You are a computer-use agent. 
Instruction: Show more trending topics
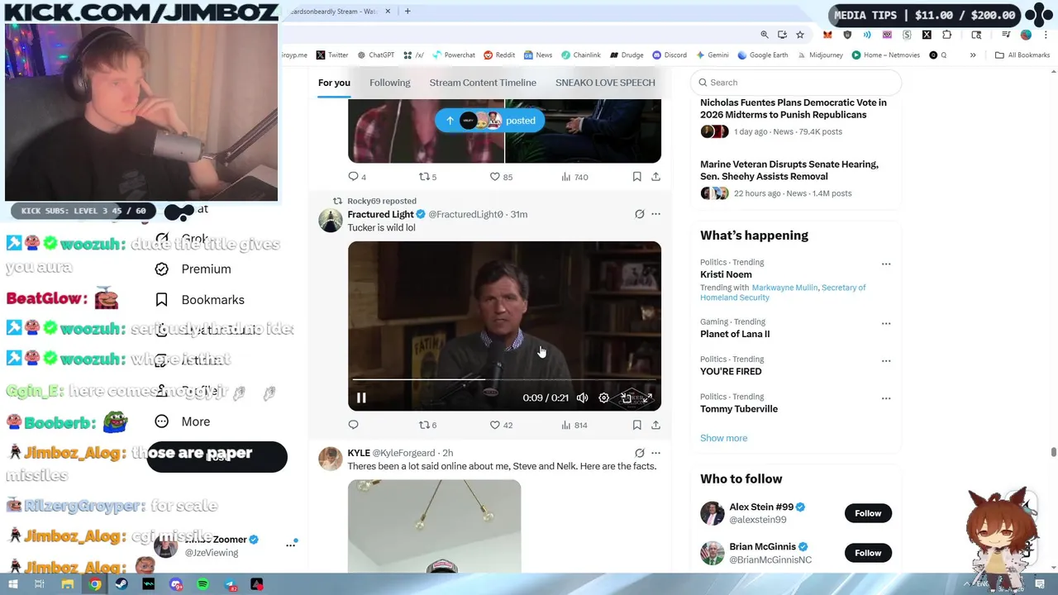click(x=723, y=438)
